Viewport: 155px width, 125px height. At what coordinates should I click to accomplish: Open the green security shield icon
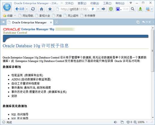pyautogui.click(x=111, y=9)
